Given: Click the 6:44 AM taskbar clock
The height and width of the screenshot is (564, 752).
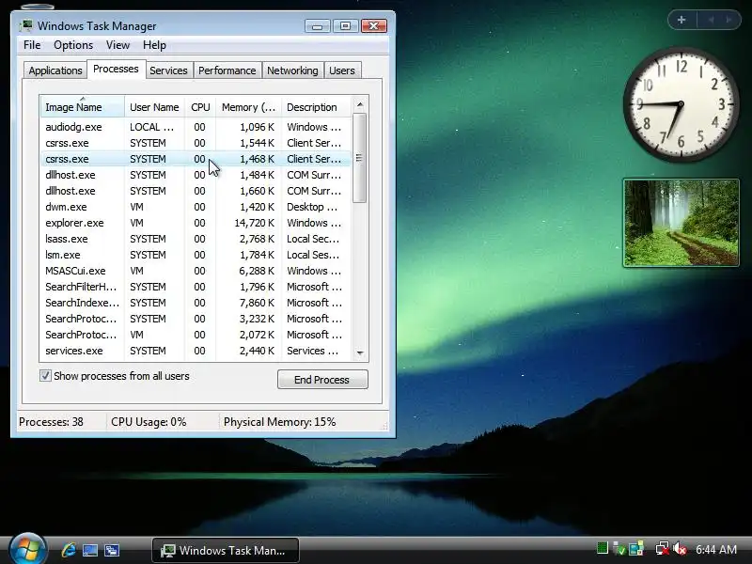Looking at the screenshot, I should [x=716, y=549].
